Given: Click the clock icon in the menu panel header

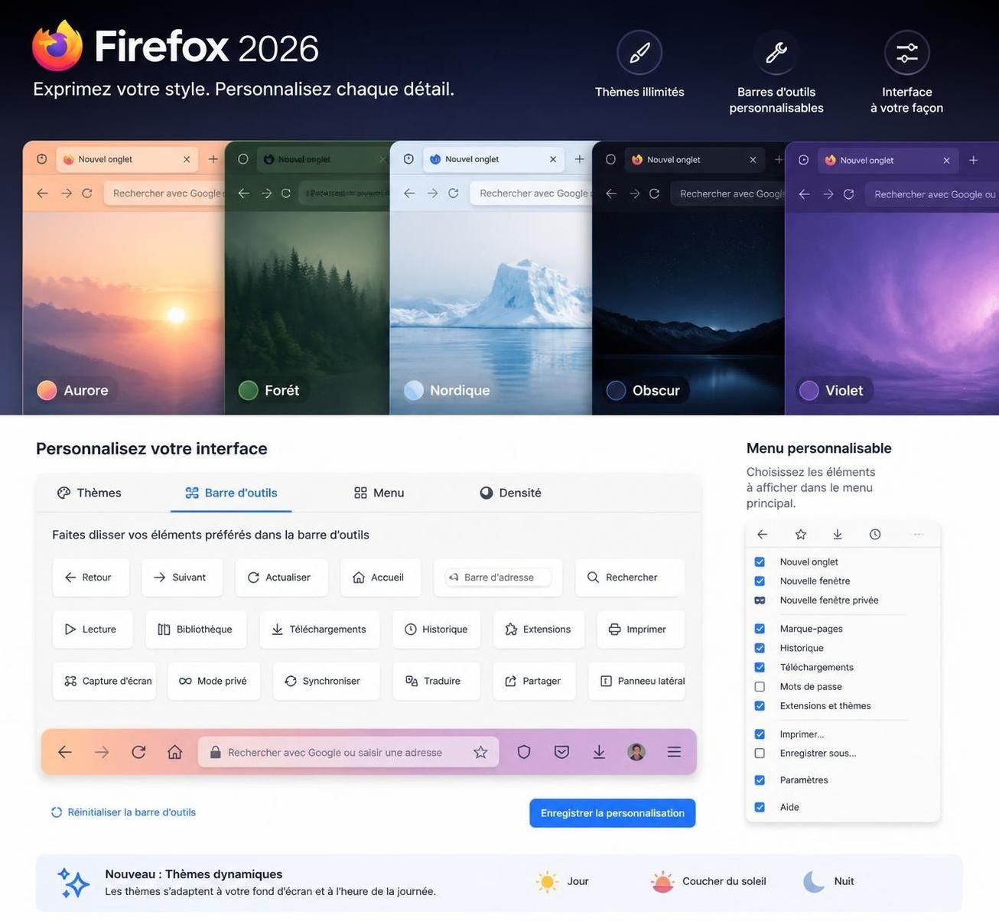Looking at the screenshot, I should [875, 535].
